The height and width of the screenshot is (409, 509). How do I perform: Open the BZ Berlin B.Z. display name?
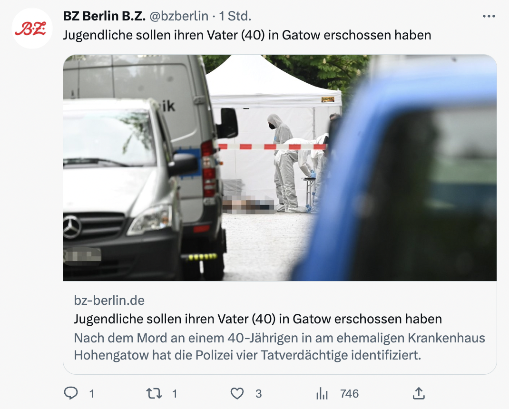point(104,16)
